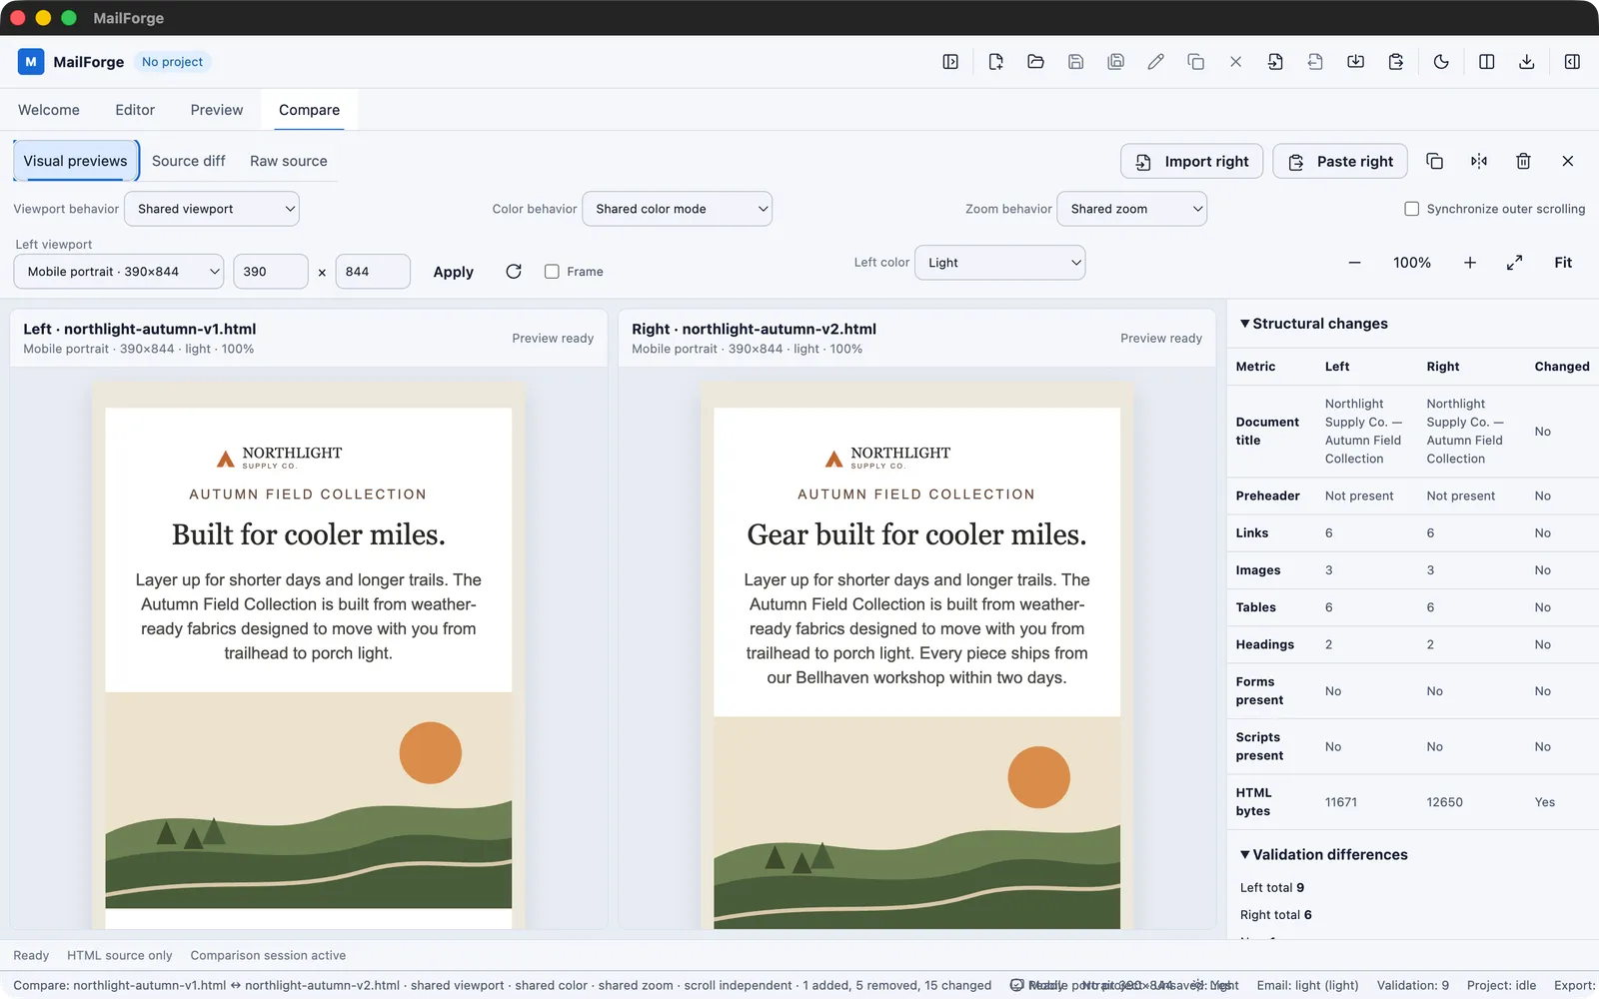Click the viewport width field showing 390
This screenshot has height=999, width=1599.
(271, 272)
